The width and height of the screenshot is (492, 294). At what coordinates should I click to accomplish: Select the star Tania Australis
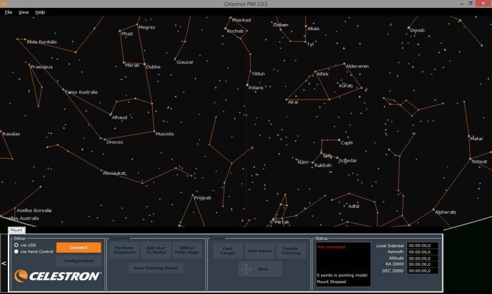click(x=63, y=90)
